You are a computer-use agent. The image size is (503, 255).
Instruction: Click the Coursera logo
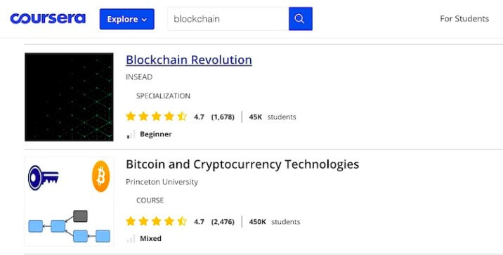[48, 18]
